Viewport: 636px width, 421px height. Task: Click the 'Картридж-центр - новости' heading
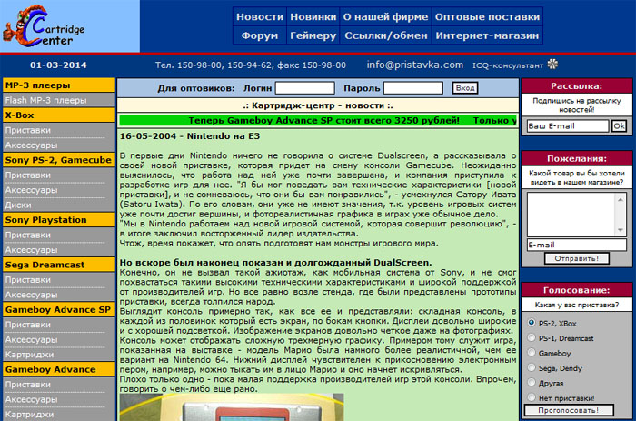point(318,105)
